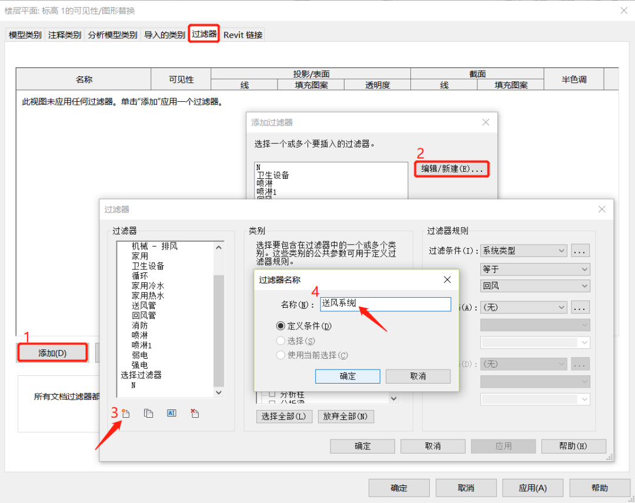Click the 名称 column header
This screenshot has width=635, height=503.
[84, 79]
